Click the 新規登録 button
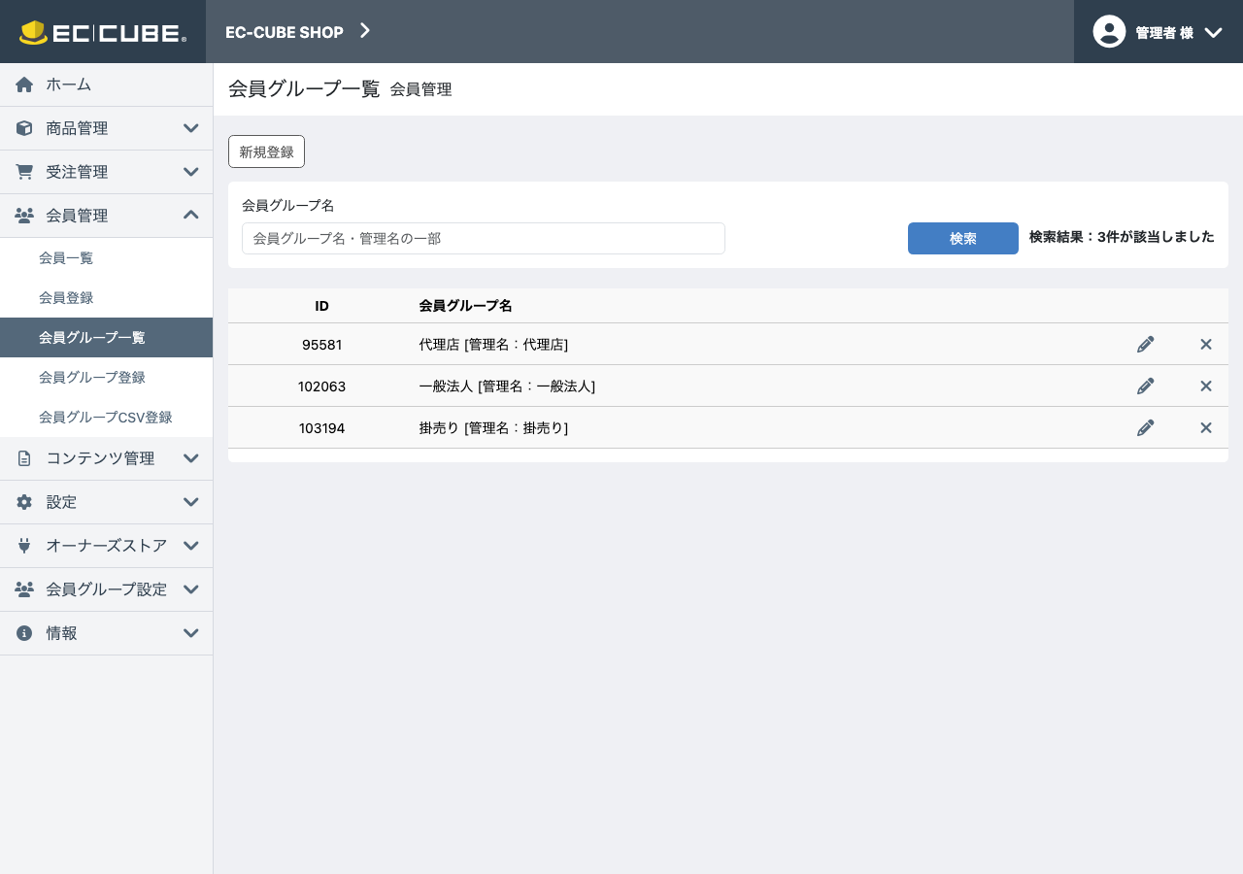The width and height of the screenshot is (1243, 874). 266,151
